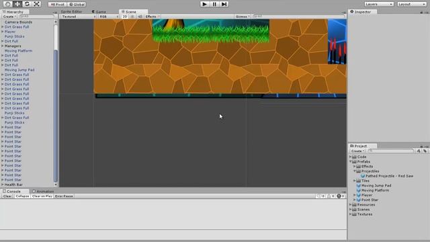The width and height of the screenshot is (430, 242).
Task: Click the Pause button
Action: click(x=214, y=4)
